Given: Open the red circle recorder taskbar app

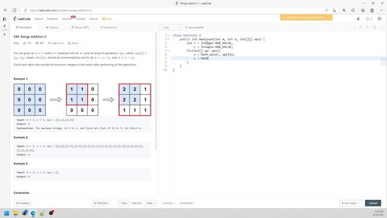Looking at the screenshot, I should pyautogui.click(x=51, y=213).
